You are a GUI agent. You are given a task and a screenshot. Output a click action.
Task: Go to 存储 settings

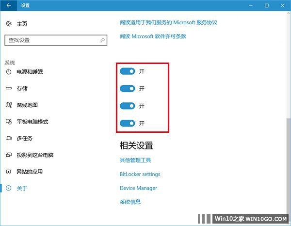(22, 88)
